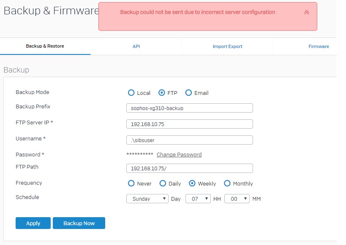This screenshot has height=245, width=346.
Task: Switch to the Import Export tab
Action: pos(227,46)
